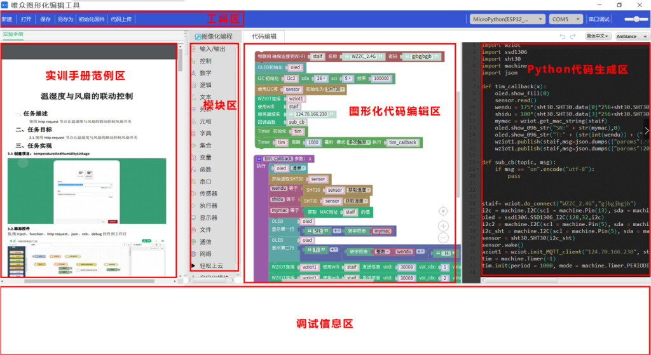Click the undo arrow icon above the code
651x355 pixels.
(562, 37)
